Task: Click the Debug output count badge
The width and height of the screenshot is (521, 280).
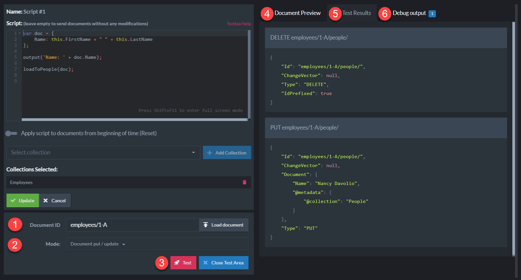Action: click(x=432, y=14)
